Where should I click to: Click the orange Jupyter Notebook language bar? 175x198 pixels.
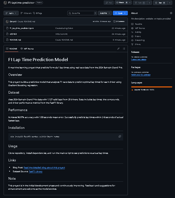pos(151,87)
